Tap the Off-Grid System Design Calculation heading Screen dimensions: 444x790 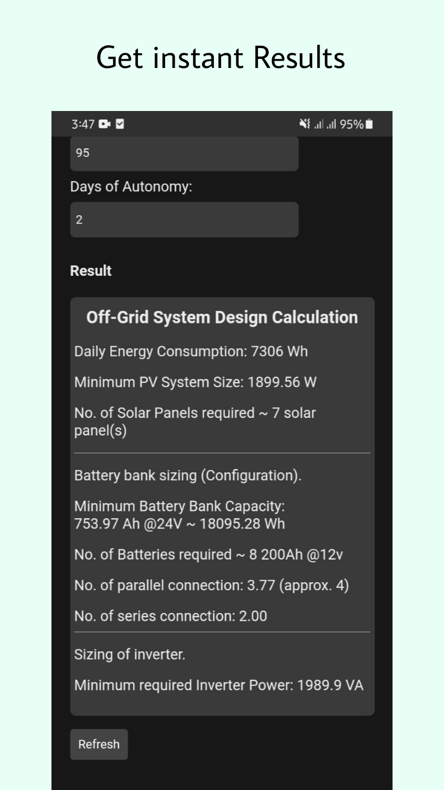point(222,317)
